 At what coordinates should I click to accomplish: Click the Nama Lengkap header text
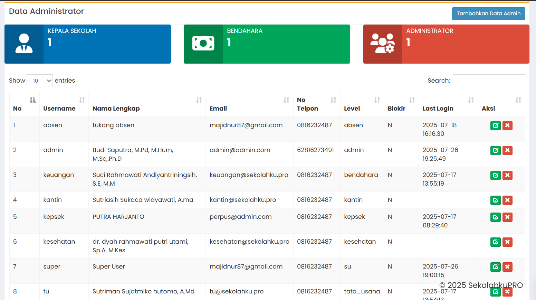(x=116, y=109)
